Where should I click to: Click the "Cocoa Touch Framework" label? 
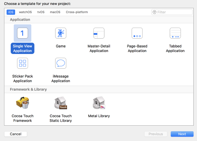click(x=22, y=118)
